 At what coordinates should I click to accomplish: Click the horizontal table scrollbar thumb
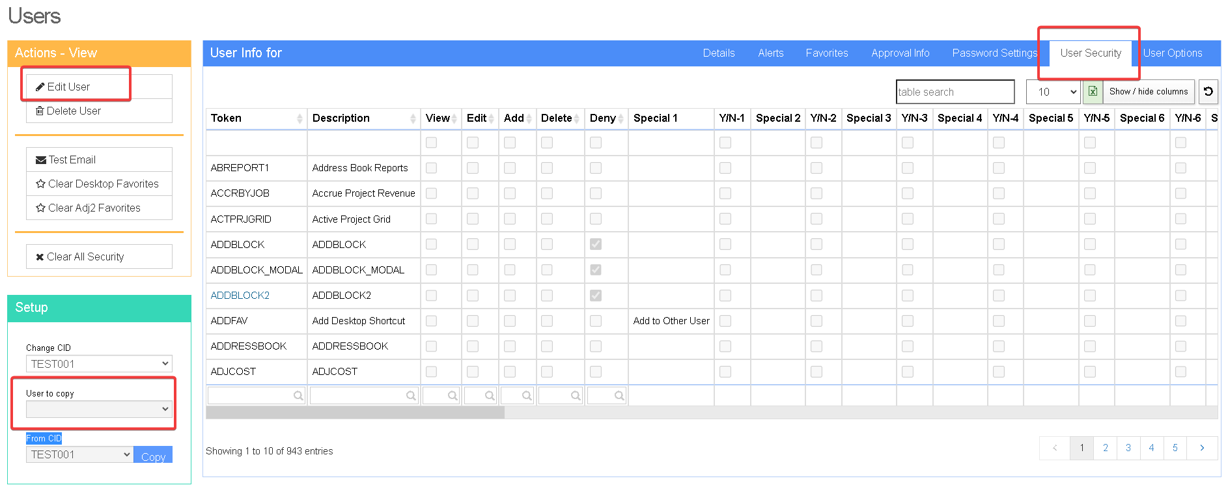click(x=355, y=413)
